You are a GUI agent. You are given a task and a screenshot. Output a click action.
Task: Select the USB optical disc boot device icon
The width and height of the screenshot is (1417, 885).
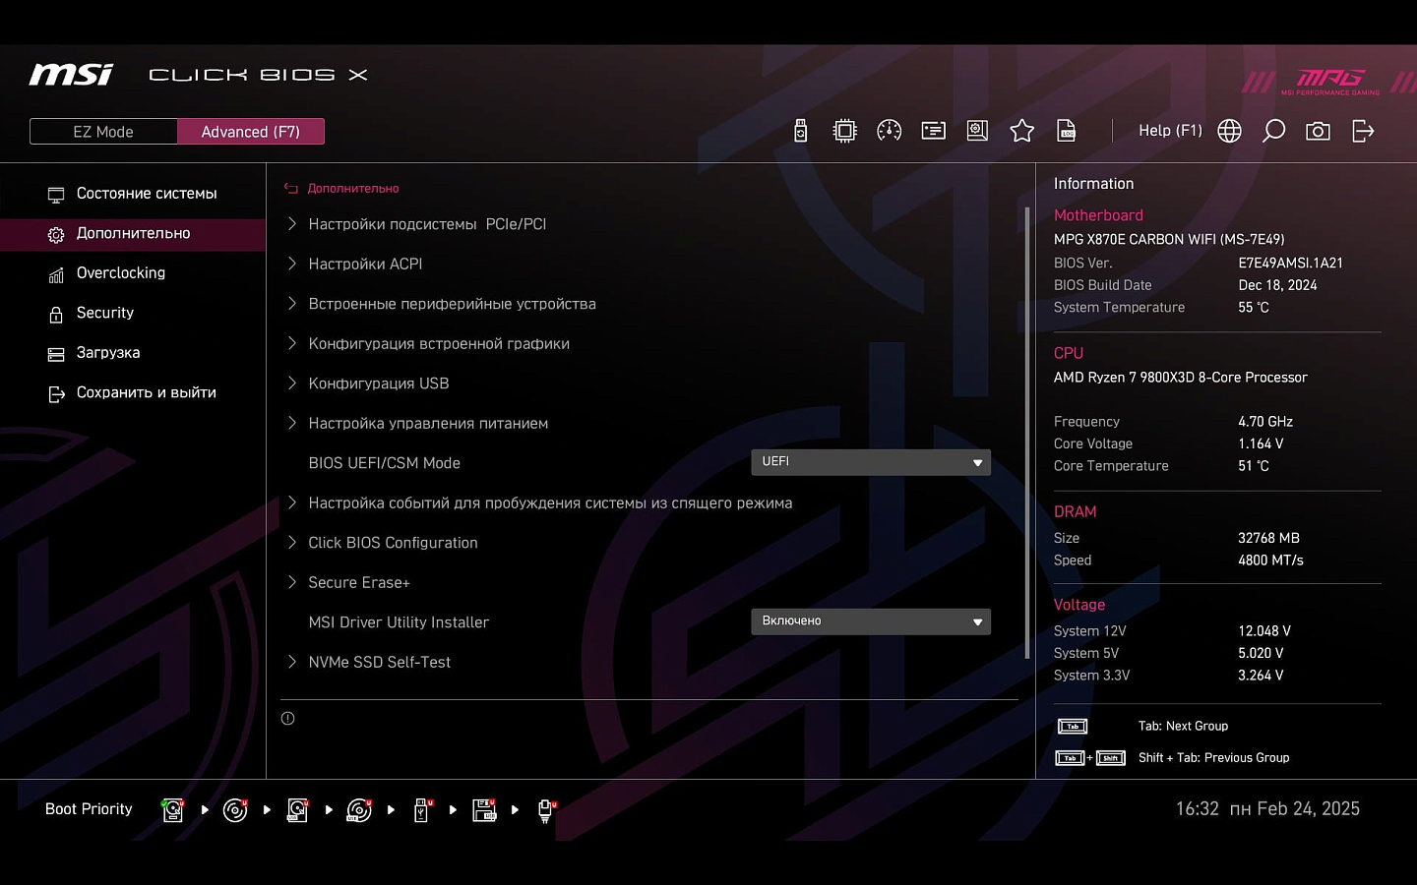pos(359,809)
